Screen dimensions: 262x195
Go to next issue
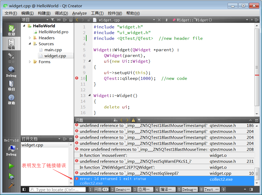[127, 120]
